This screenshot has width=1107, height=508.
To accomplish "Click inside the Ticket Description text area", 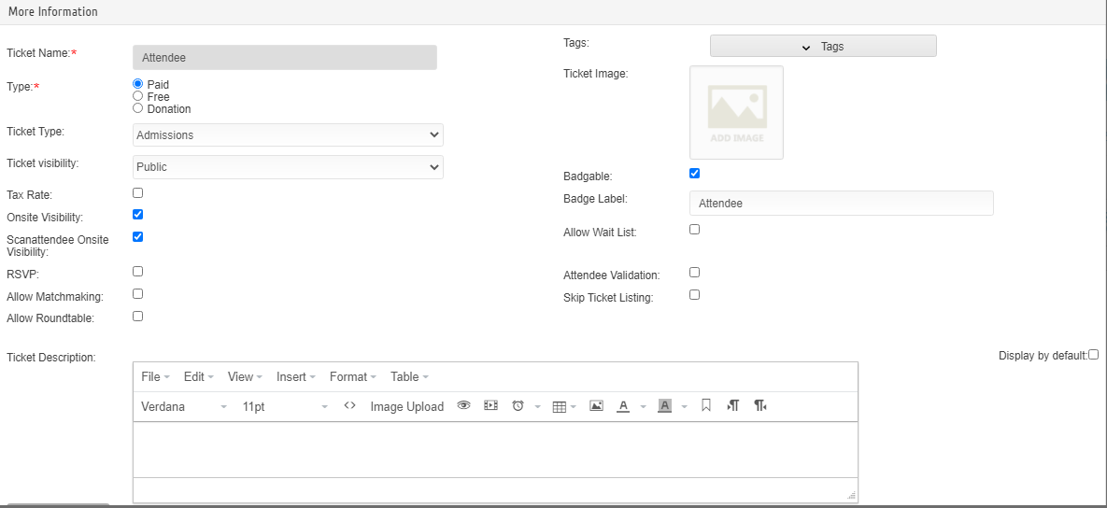I will pyautogui.click(x=496, y=449).
